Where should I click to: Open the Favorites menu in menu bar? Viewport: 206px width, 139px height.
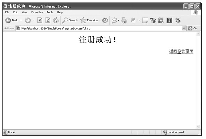(x=37, y=12)
